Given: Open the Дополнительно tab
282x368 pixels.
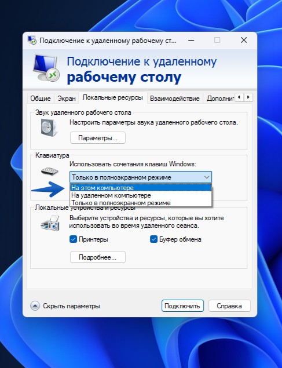Looking at the screenshot, I should pos(220,99).
